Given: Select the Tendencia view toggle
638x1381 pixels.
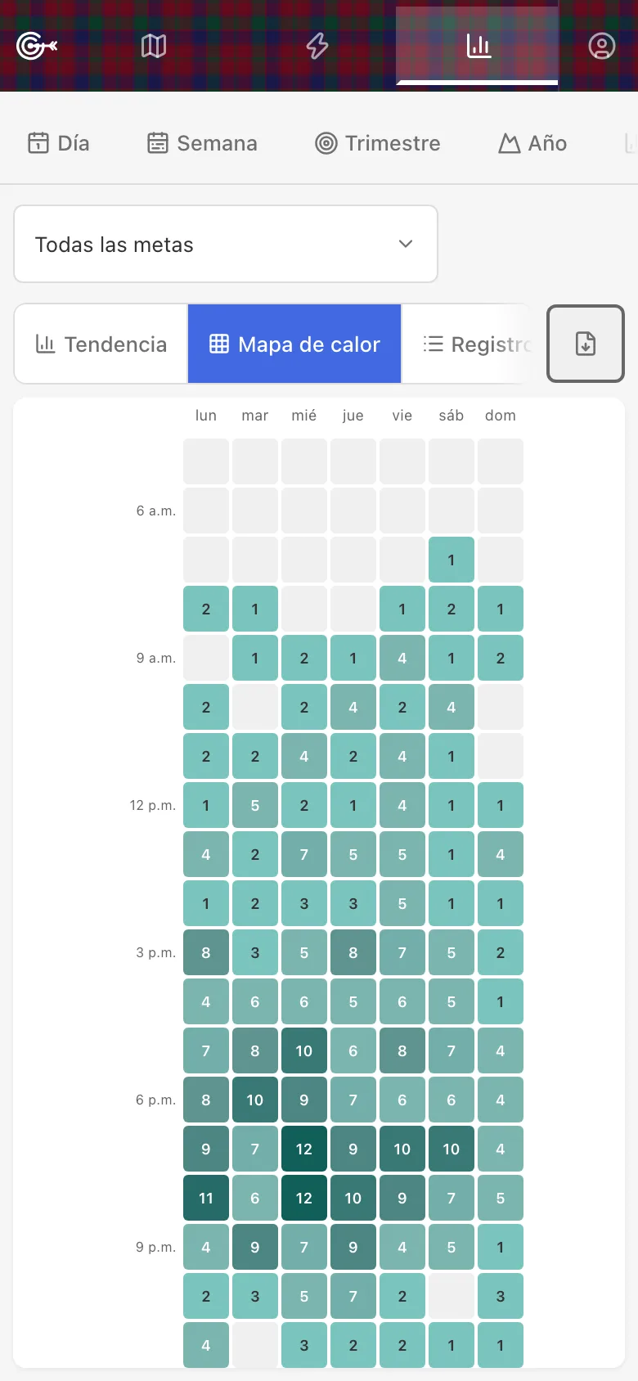Looking at the screenshot, I should (101, 344).
